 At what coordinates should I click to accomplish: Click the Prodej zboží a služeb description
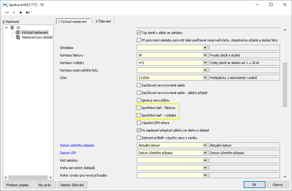point(244,55)
